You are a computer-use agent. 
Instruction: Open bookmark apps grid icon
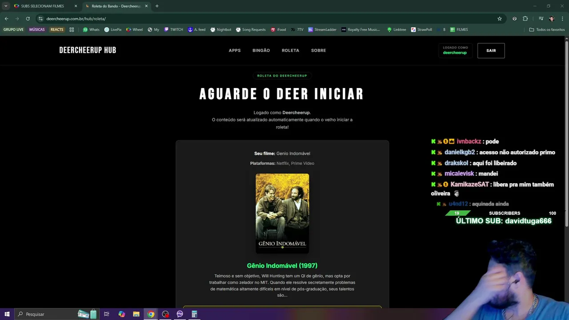point(72,29)
